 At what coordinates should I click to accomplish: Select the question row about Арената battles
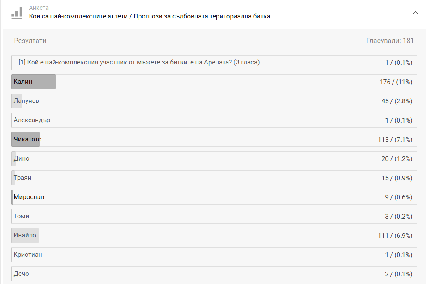(137, 63)
